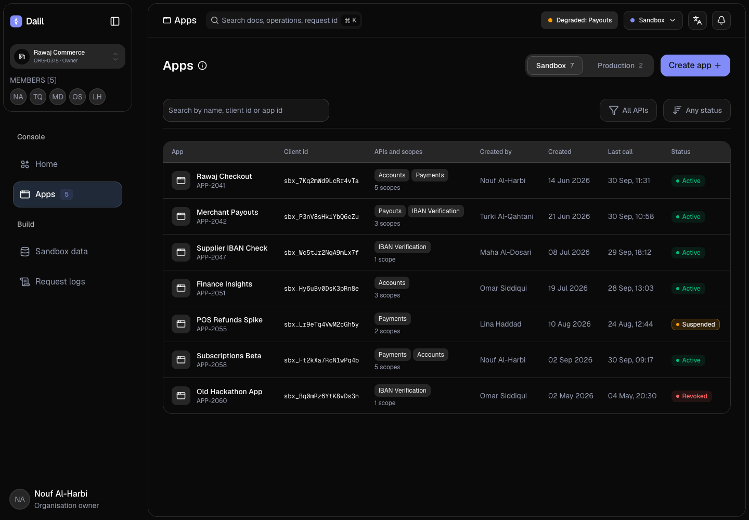This screenshot has width=749, height=520.
Task: Select client id sbx_7Kq2mWd9LcRr4vTa
Action: [321, 181]
